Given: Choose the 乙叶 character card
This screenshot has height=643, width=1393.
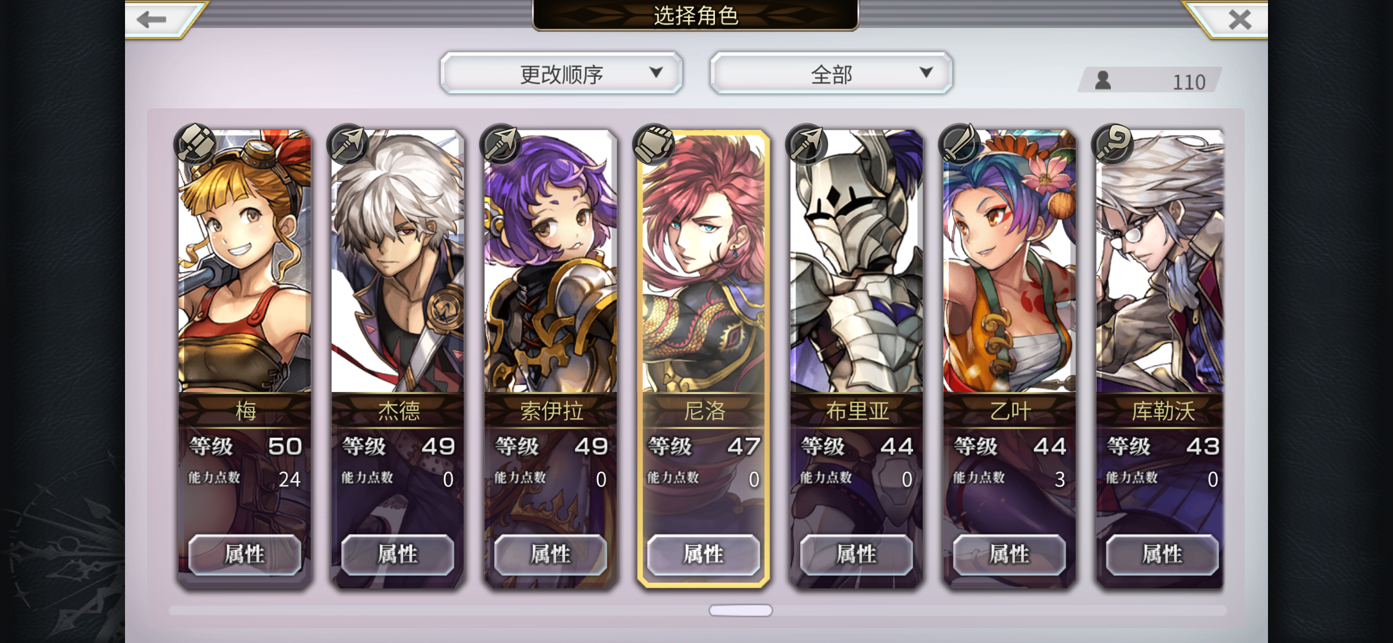Looking at the screenshot, I should [1010, 357].
